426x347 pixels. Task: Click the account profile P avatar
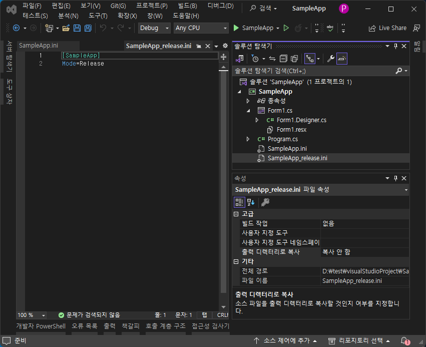[x=344, y=9]
